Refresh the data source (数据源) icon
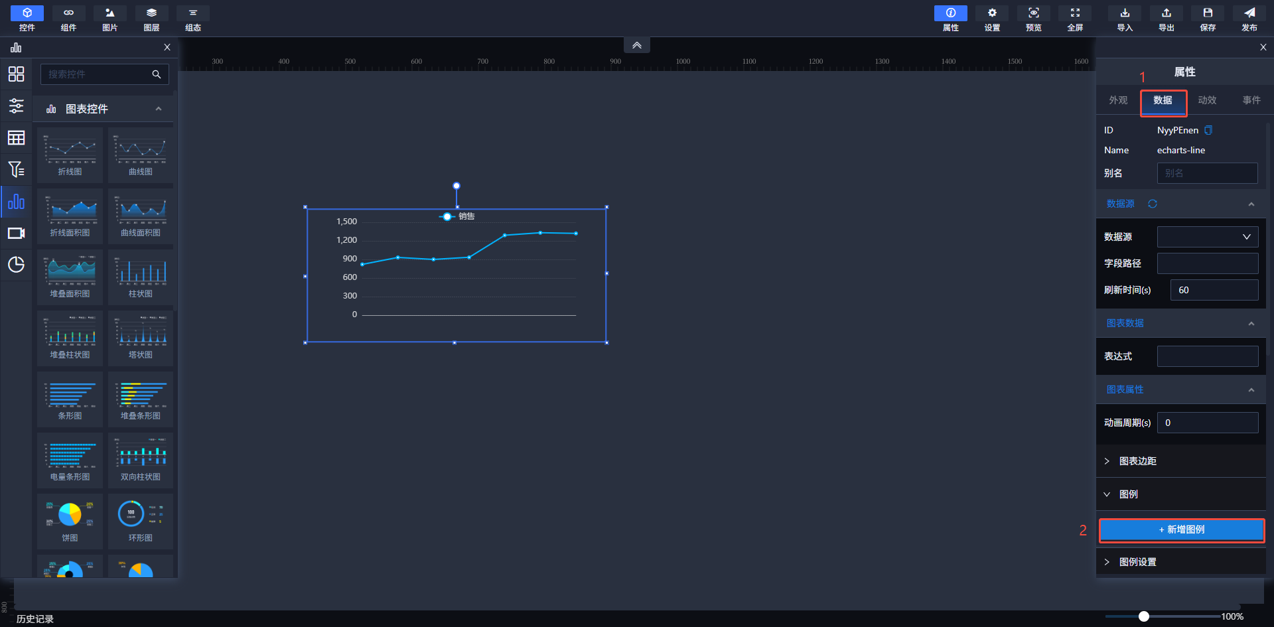The image size is (1274, 627). tap(1153, 204)
